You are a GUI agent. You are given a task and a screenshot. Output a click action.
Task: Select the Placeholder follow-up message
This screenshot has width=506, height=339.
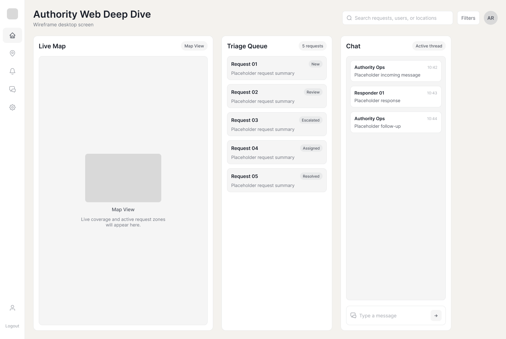[396, 122]
